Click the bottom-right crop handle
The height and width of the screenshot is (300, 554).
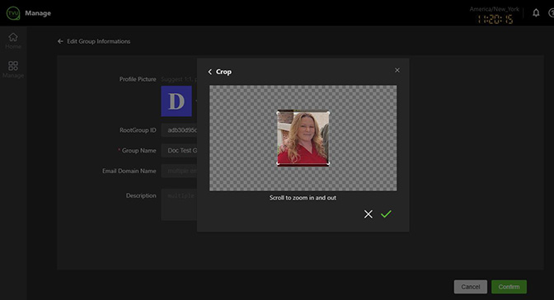coord(328,163)
